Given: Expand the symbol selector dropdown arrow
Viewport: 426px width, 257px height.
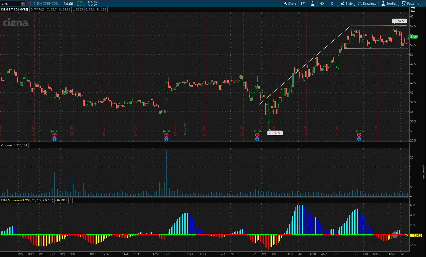Looking at the screenshot, I should (23, 3).
